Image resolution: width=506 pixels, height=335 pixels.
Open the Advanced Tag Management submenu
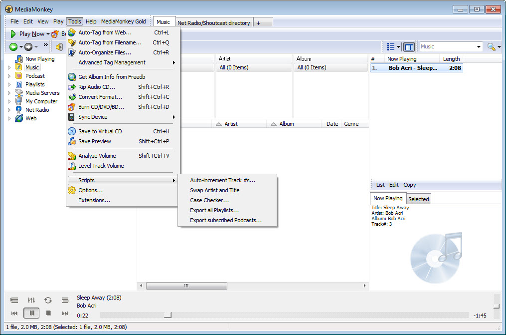coord(122,62)
